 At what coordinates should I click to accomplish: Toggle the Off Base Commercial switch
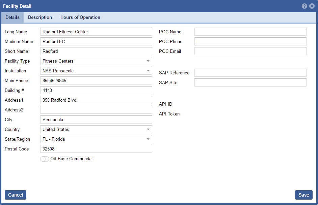pyautogui.click(x=44, y=159)
